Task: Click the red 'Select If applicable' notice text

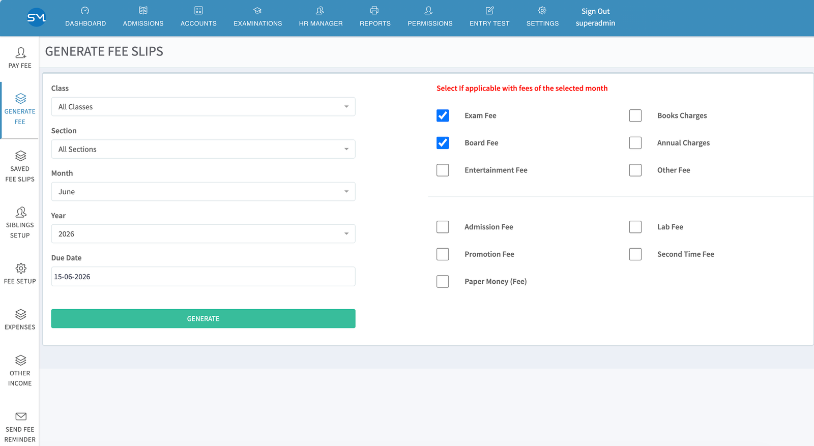Action: (x=522, y=88)
